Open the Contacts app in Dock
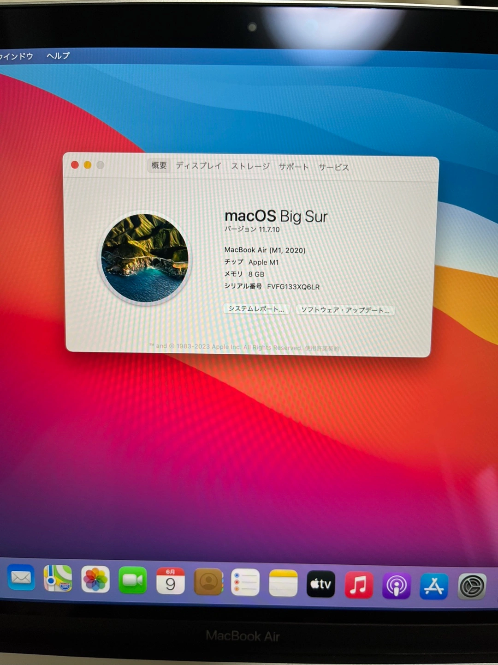The image size is (498, 665). tap(208, 582)
